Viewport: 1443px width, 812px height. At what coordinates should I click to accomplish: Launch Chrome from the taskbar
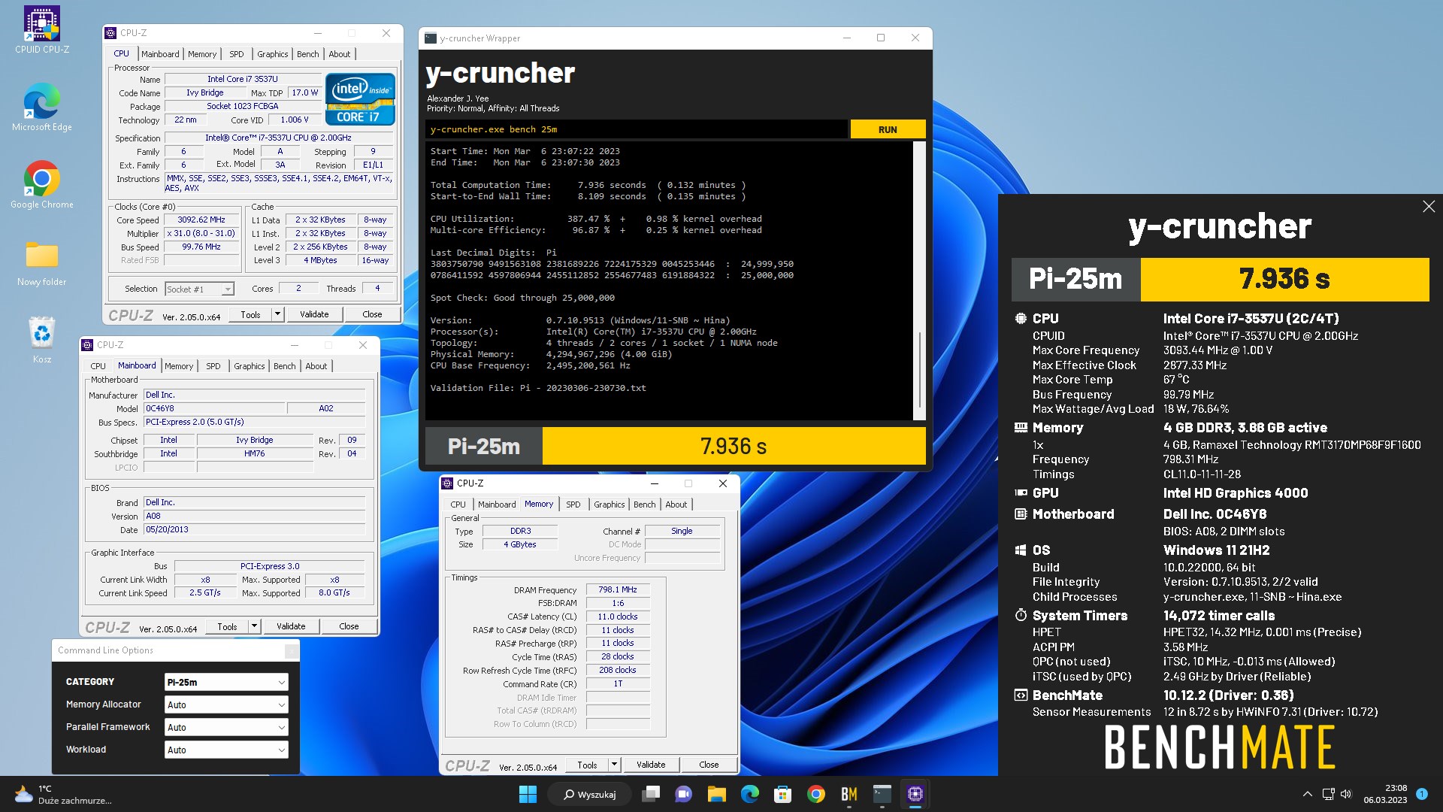point(815,794)
